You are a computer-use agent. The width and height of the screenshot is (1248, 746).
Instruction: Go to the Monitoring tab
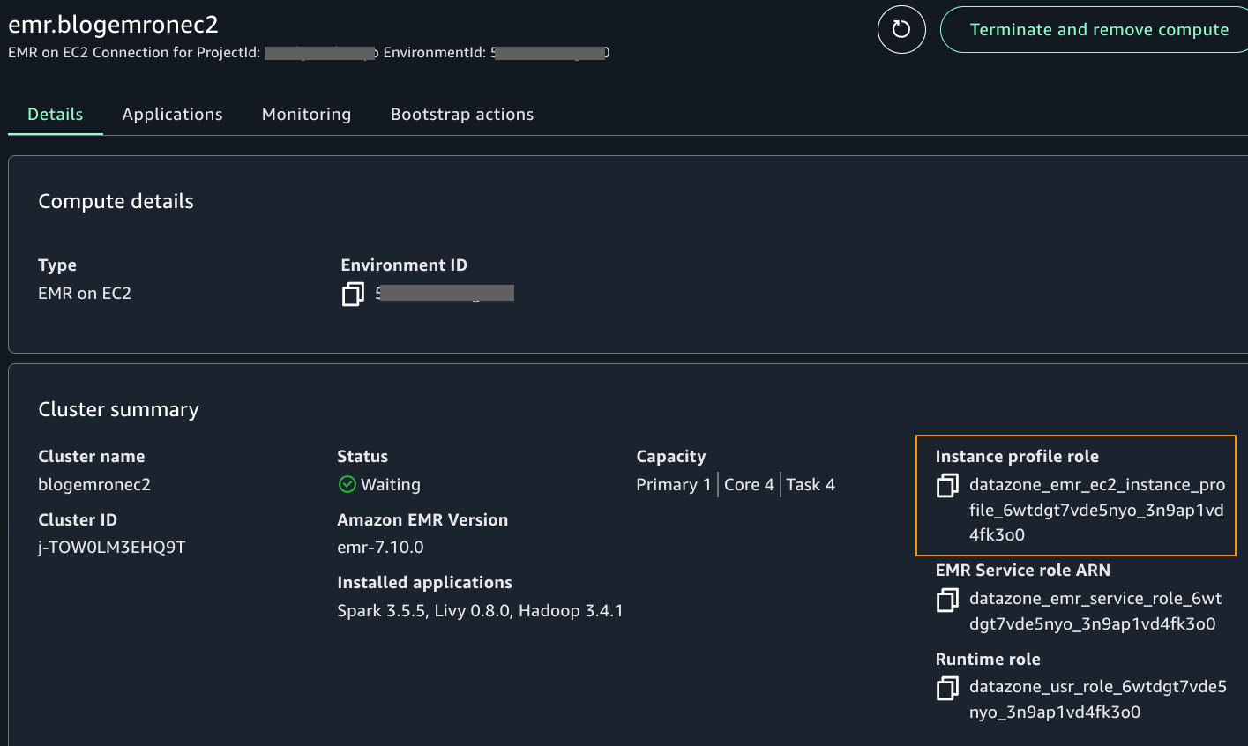tap(306, 115)
